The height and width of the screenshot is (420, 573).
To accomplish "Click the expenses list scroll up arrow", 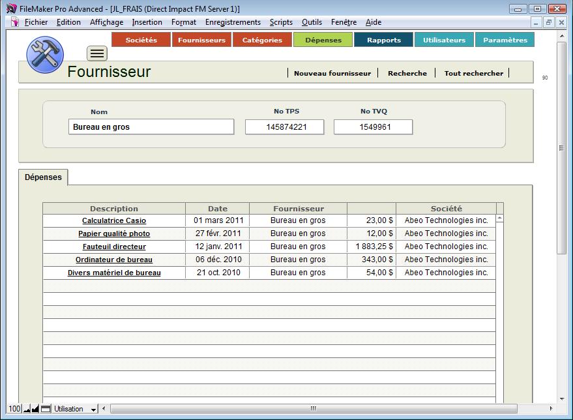I will tap(499, 218).
